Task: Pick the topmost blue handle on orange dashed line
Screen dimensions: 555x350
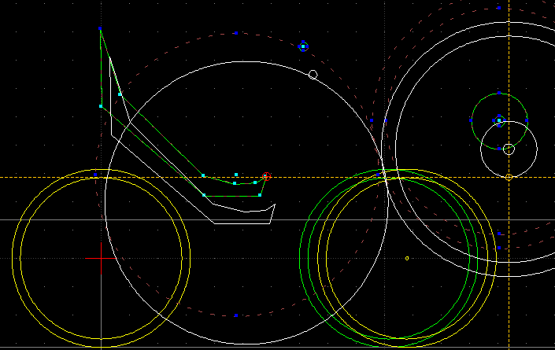Action: tap(498, 7)
